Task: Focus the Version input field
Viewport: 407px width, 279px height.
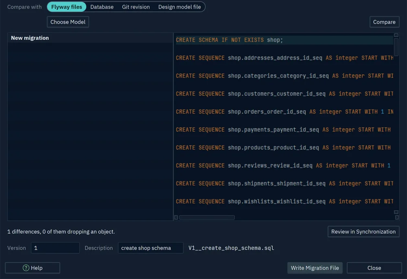Action: pyautogui.click(x=55, y=248)
